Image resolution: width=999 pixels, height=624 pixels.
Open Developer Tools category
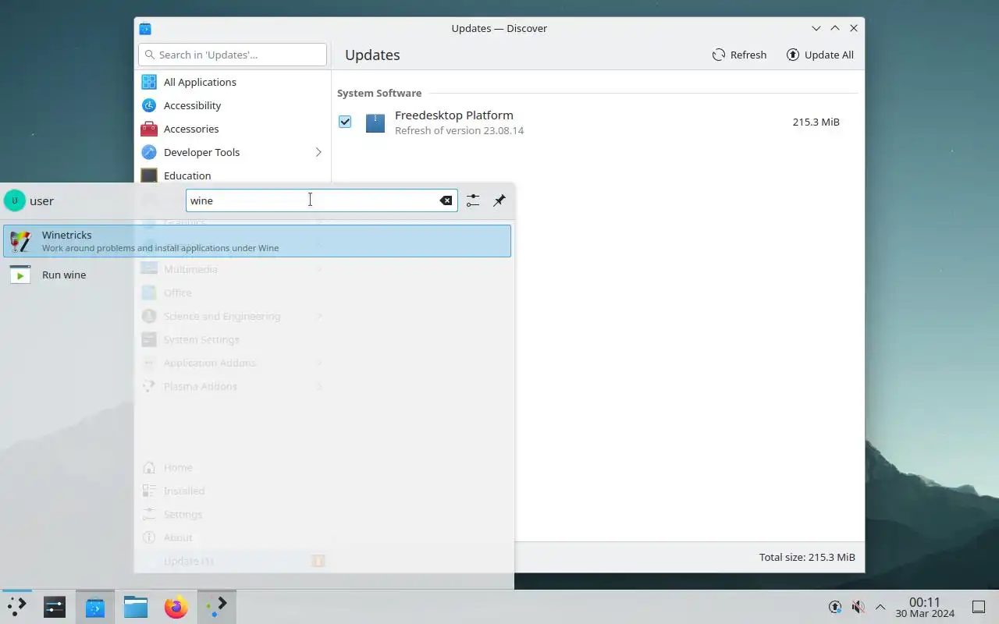[x=233, y=152]
